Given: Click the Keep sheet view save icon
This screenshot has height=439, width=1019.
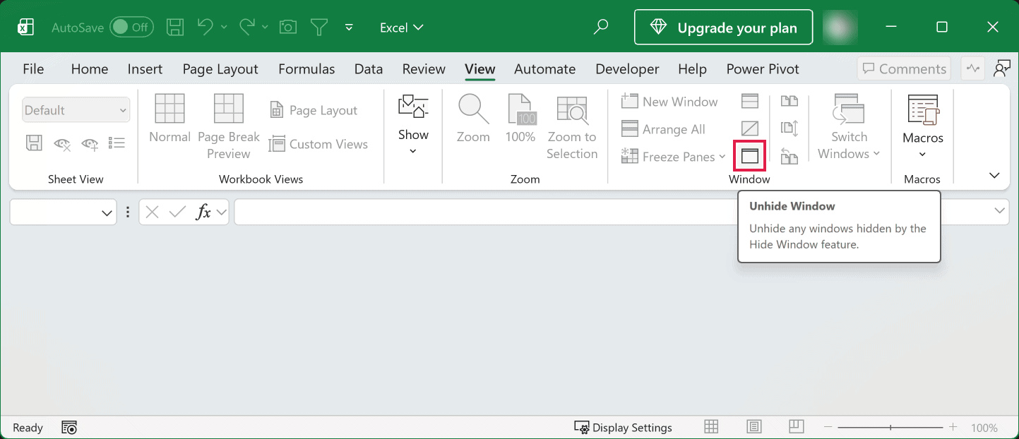Looking at the screenshot, I should click(x=34, y=143).
